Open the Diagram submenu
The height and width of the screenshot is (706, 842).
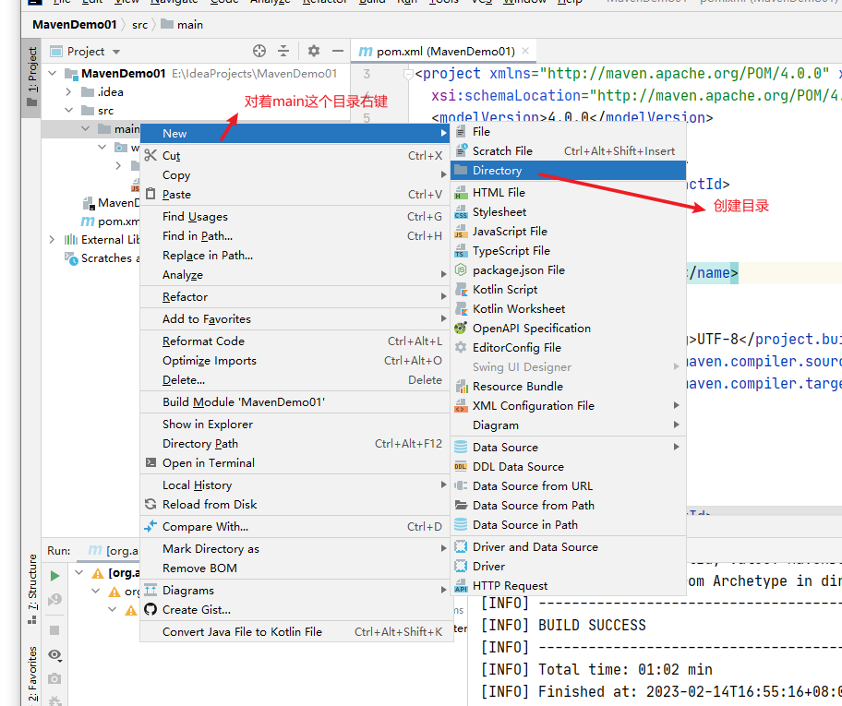pyautogui.click(x=568, y=425)
